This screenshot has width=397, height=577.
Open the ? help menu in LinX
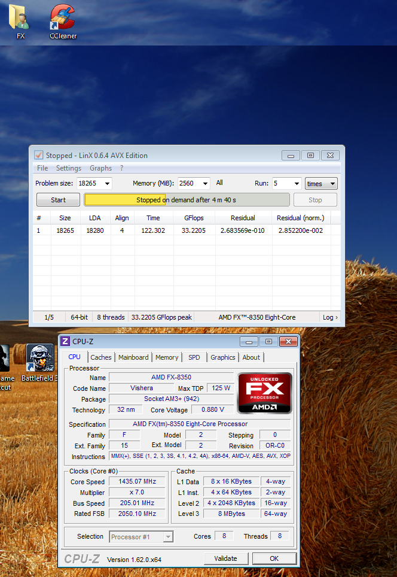click(x=122, y=168)
